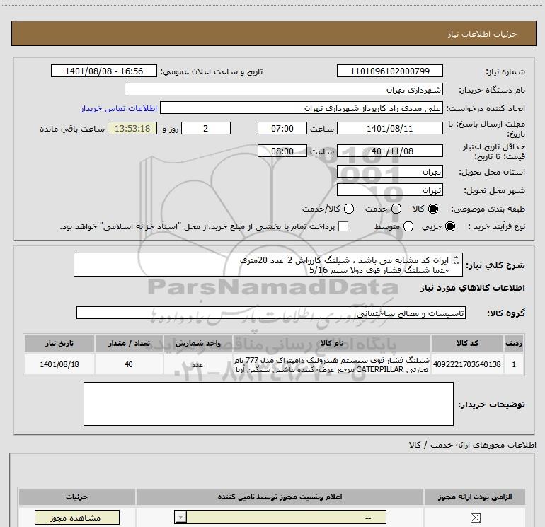This screenshot has height=527, width=545.
Task: Select the کالا radio button
Action: pyautogui.click(x=433, y=209)
